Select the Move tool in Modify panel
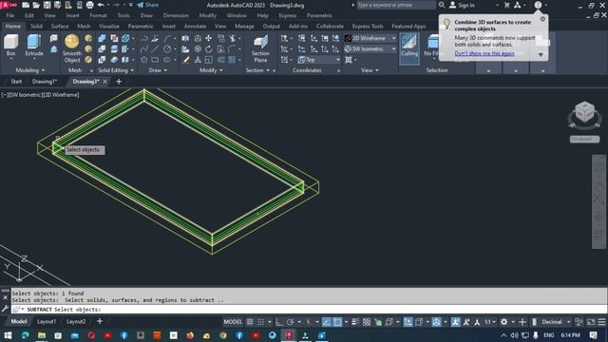The image size is (608, 342). coord(209,38)
